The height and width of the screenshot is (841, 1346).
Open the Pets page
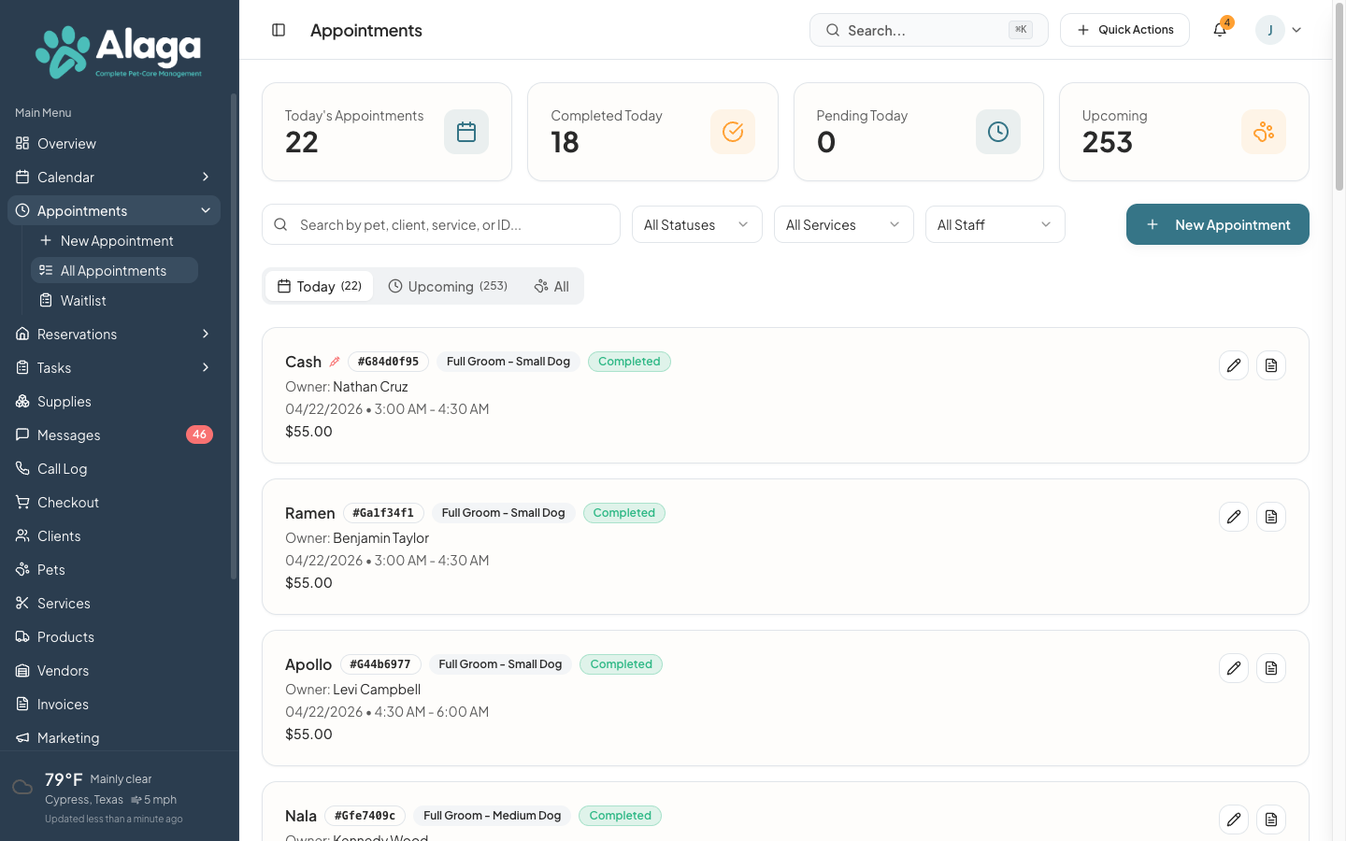[x=114, y=569]
